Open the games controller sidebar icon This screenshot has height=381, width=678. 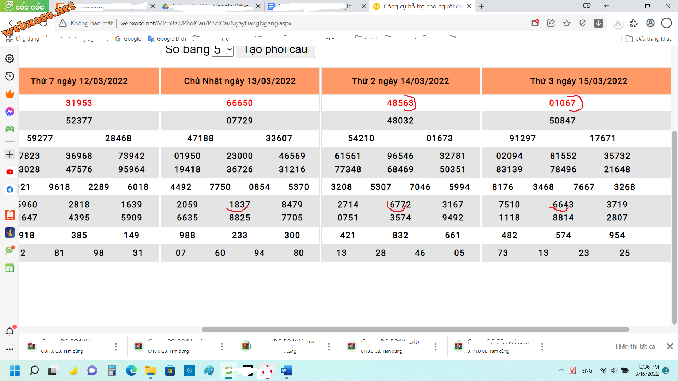(x=10, y=129)
